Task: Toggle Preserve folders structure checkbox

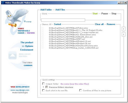Action: click(47, 87)
